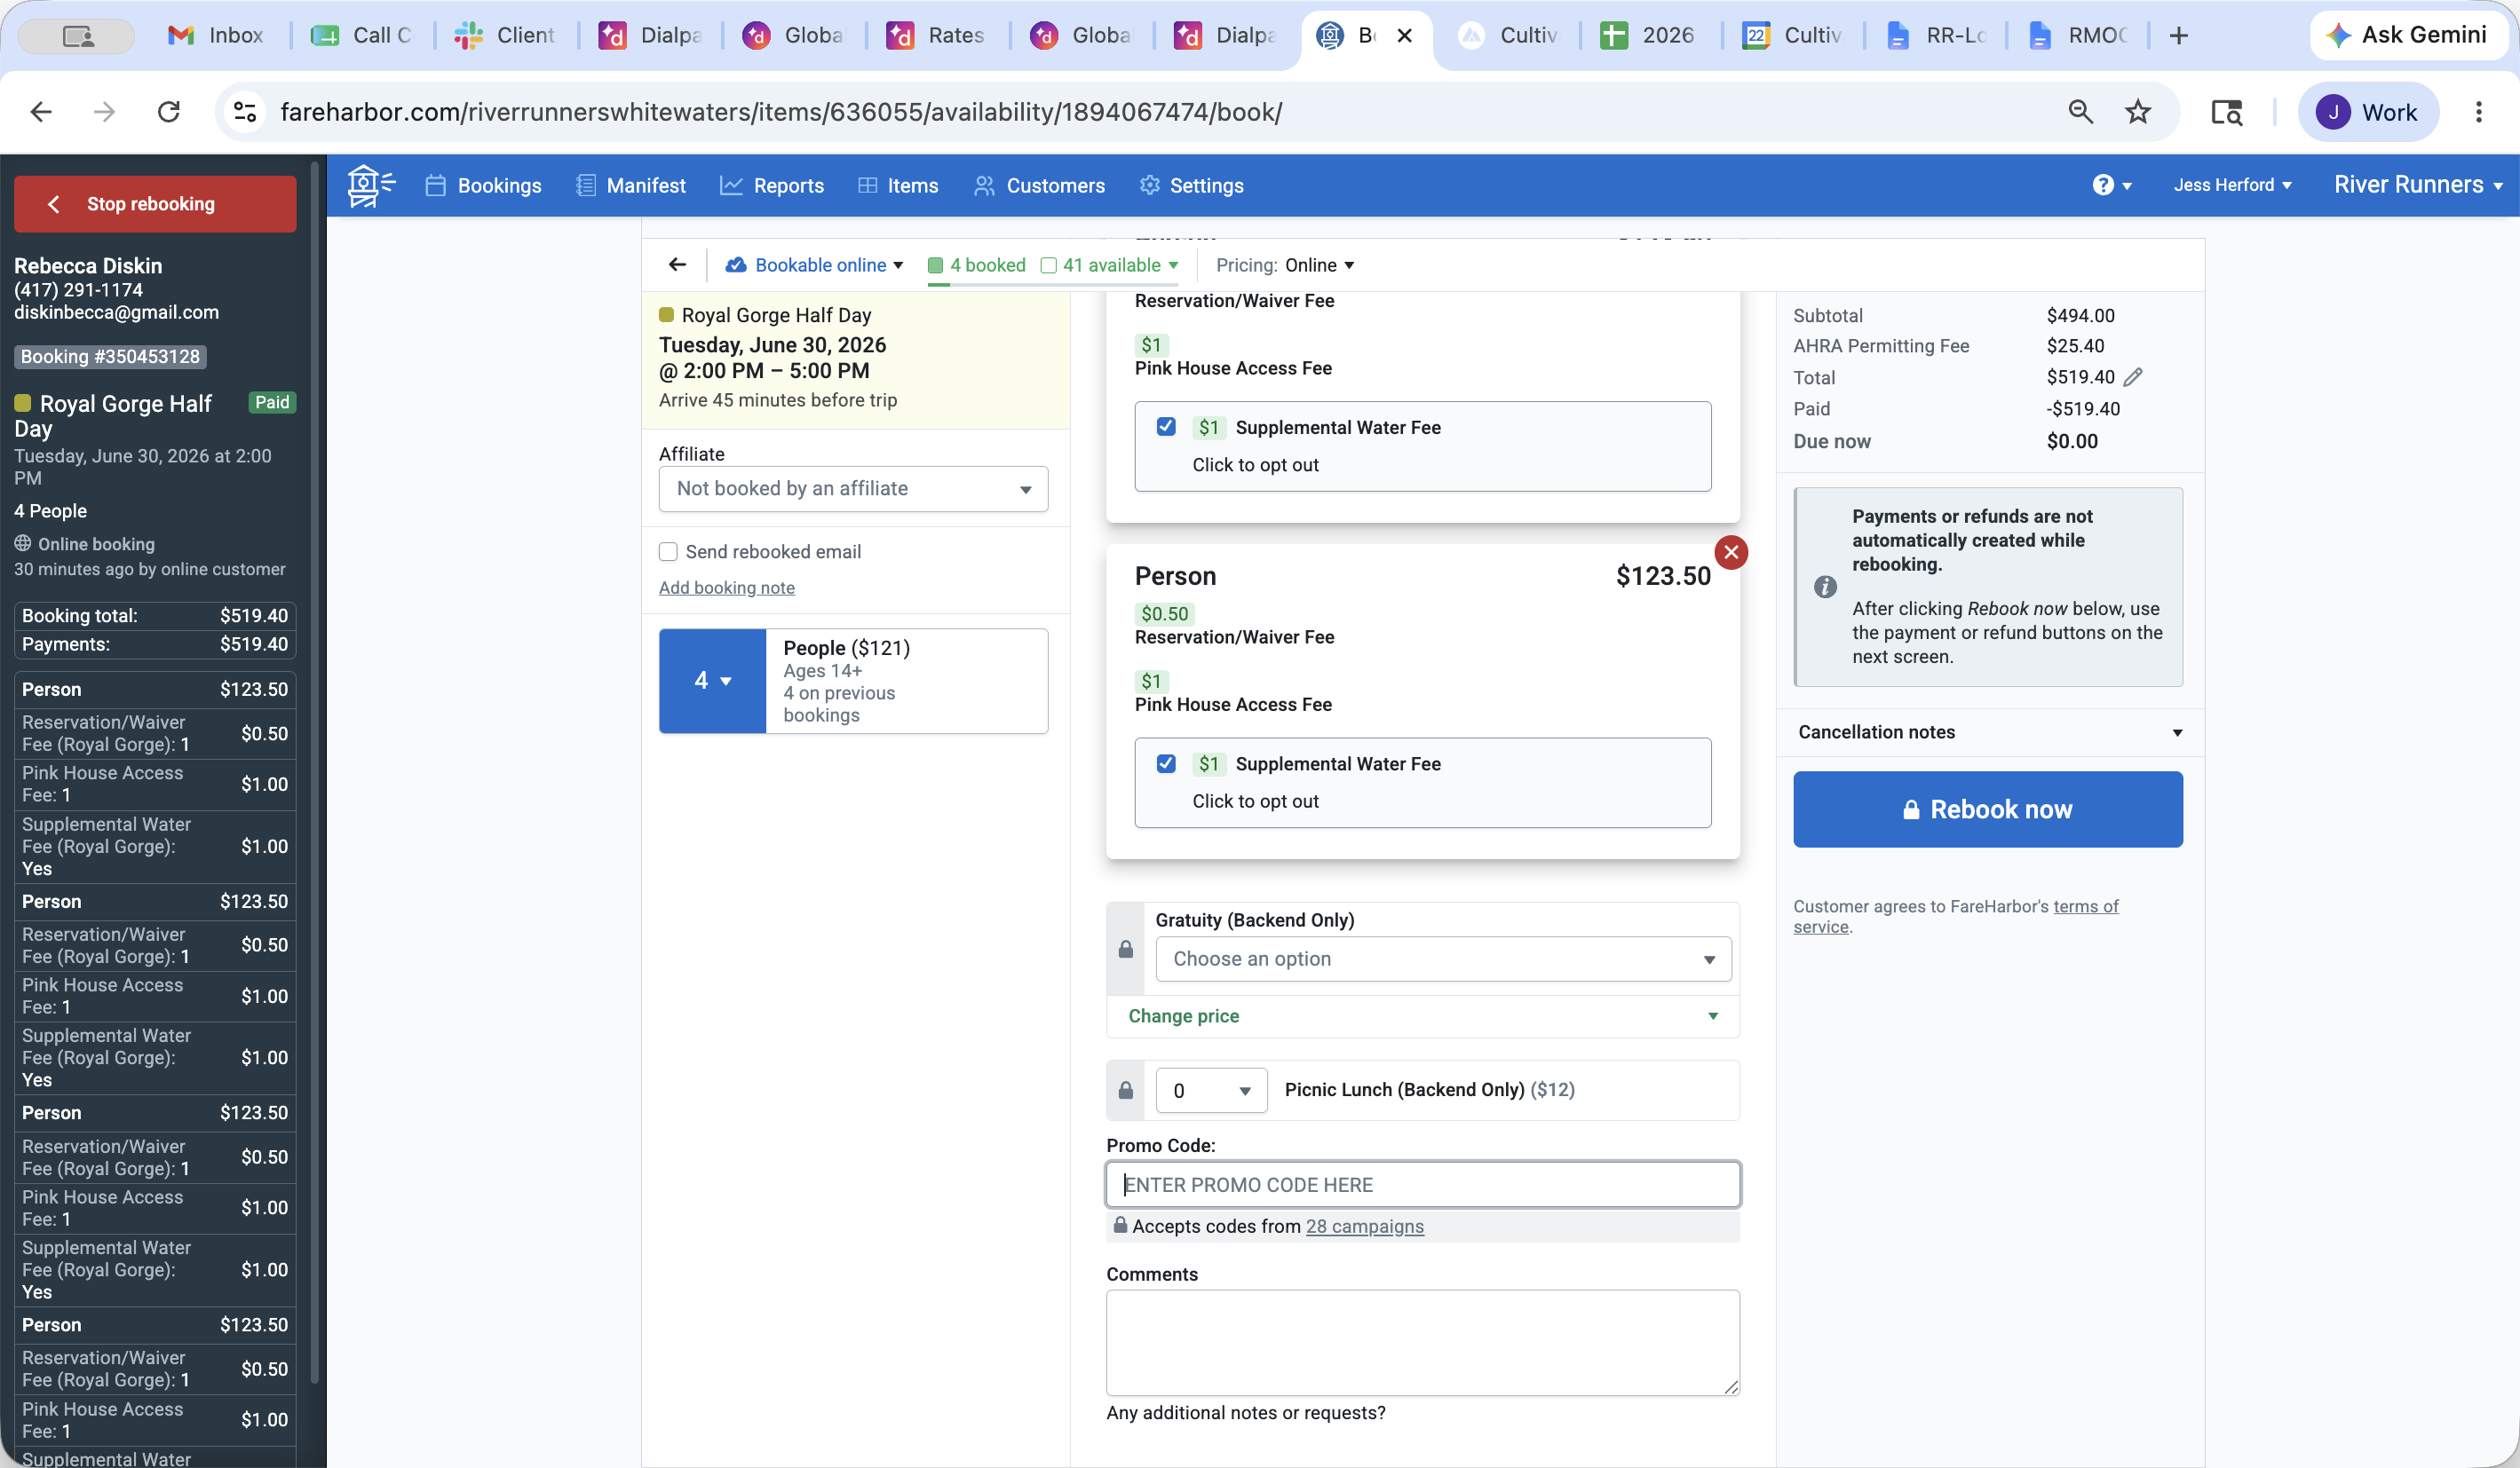The width and height of the screenshot is (2520, 1468).
Task: Click the Comments text area
Action: pos(1422,1342)
